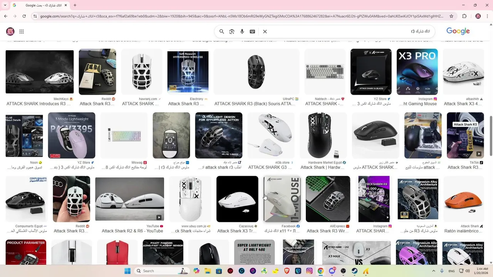The height and width of the screenshot is (277, 493).
Task: Open Discord from the taskbar
Action: [x=332, y=271]
